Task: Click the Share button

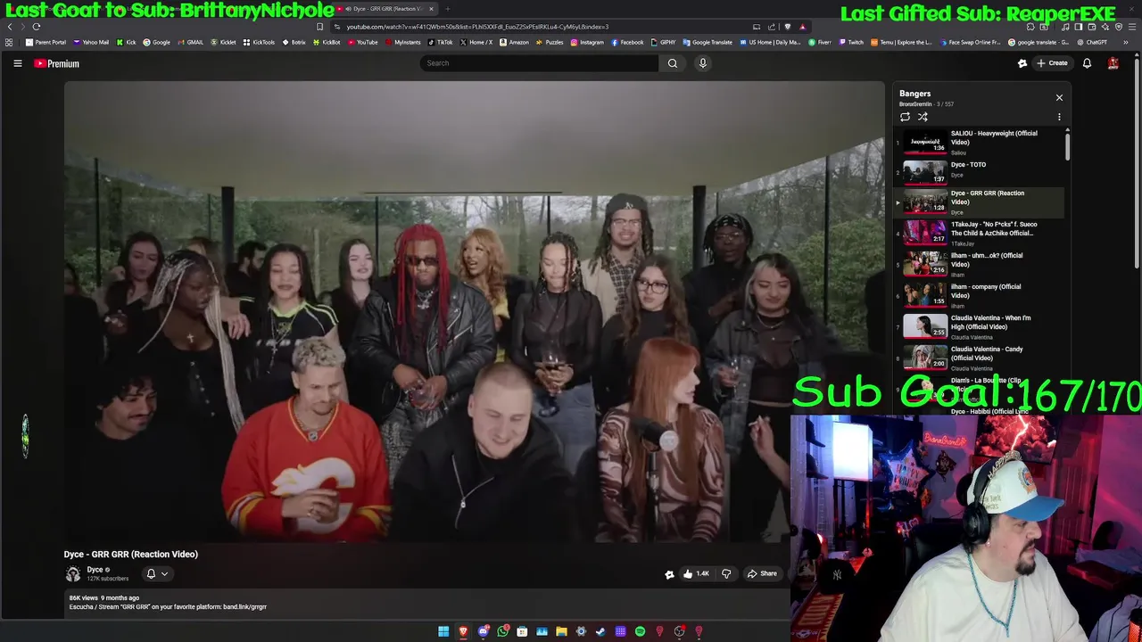Action: coord(762,574)
